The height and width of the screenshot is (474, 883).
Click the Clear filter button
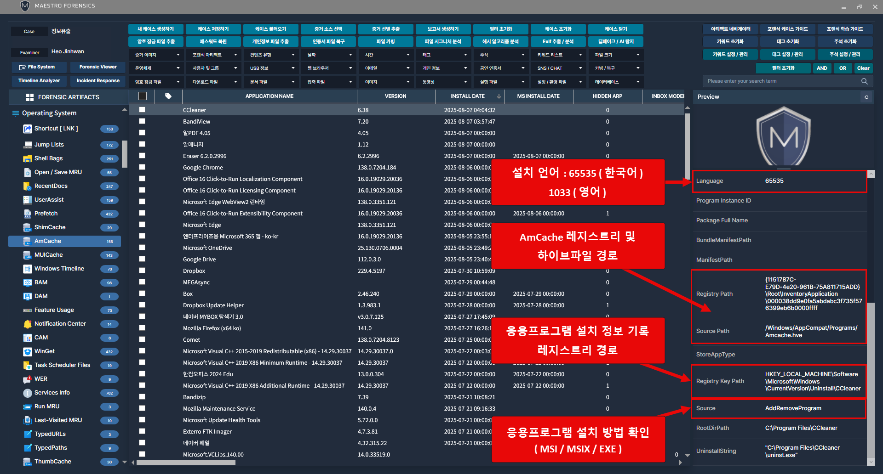[x=863, y=68]
